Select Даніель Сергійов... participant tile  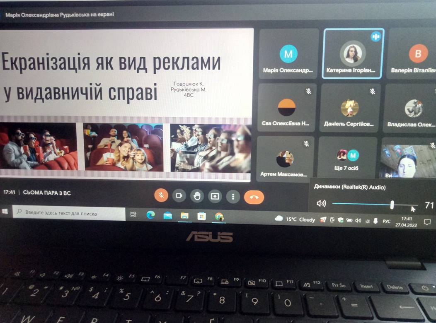349,108
